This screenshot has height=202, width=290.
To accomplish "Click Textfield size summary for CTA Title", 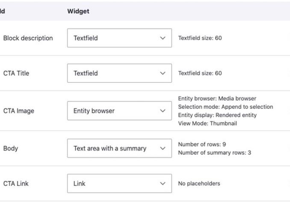I will click(x=200, y=73).
